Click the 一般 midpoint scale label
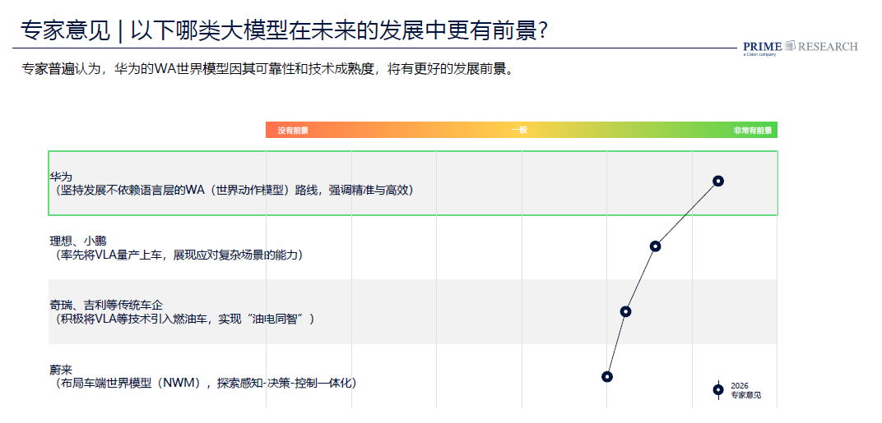Image resolution: width=882 pixels, height=423 pixels. [x=519, y=130]
